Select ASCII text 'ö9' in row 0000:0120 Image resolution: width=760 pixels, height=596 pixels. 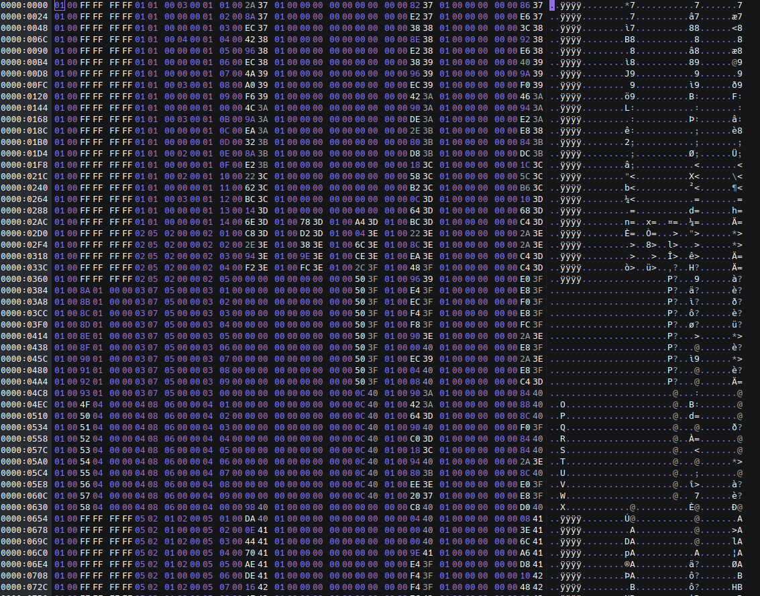(x=630, y=97)
